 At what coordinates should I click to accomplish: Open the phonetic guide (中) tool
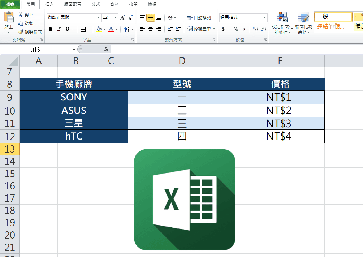126,29
